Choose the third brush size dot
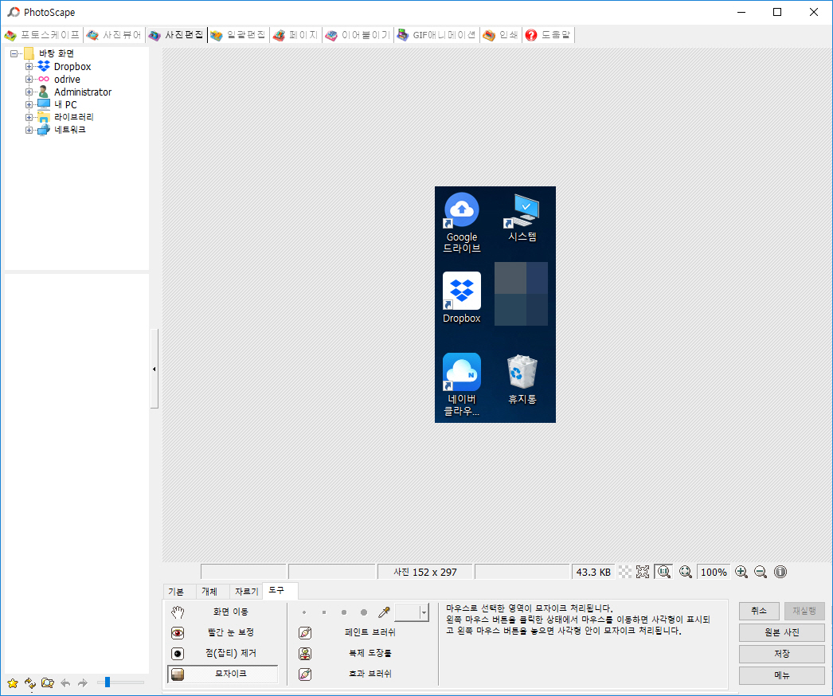 coord(344,612)
